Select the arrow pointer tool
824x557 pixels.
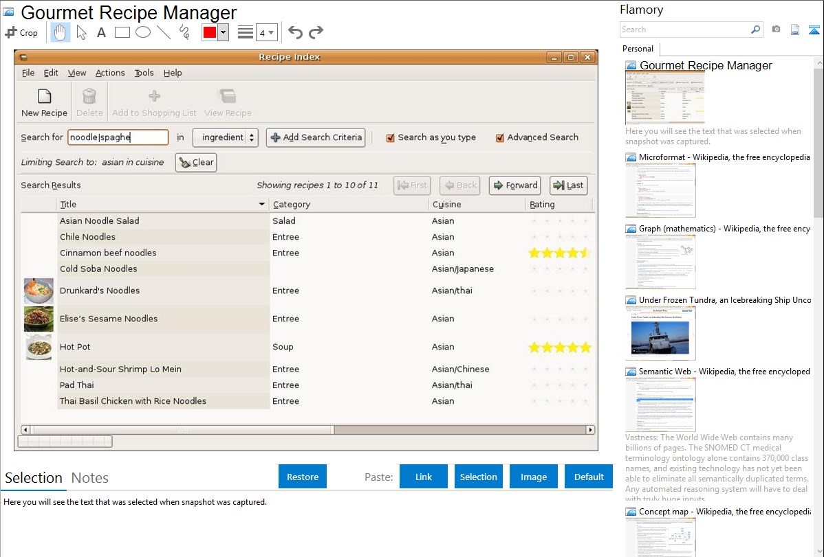[x=81, y=32]
